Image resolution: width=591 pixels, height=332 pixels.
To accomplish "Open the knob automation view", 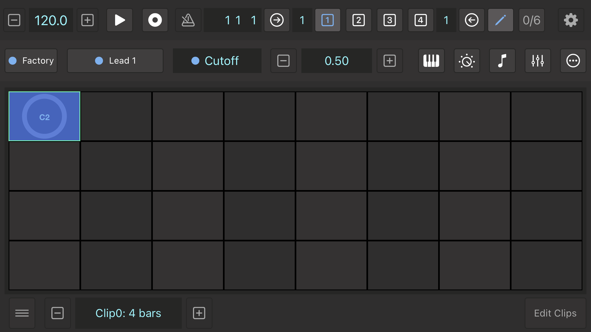I will pos(467,61).
